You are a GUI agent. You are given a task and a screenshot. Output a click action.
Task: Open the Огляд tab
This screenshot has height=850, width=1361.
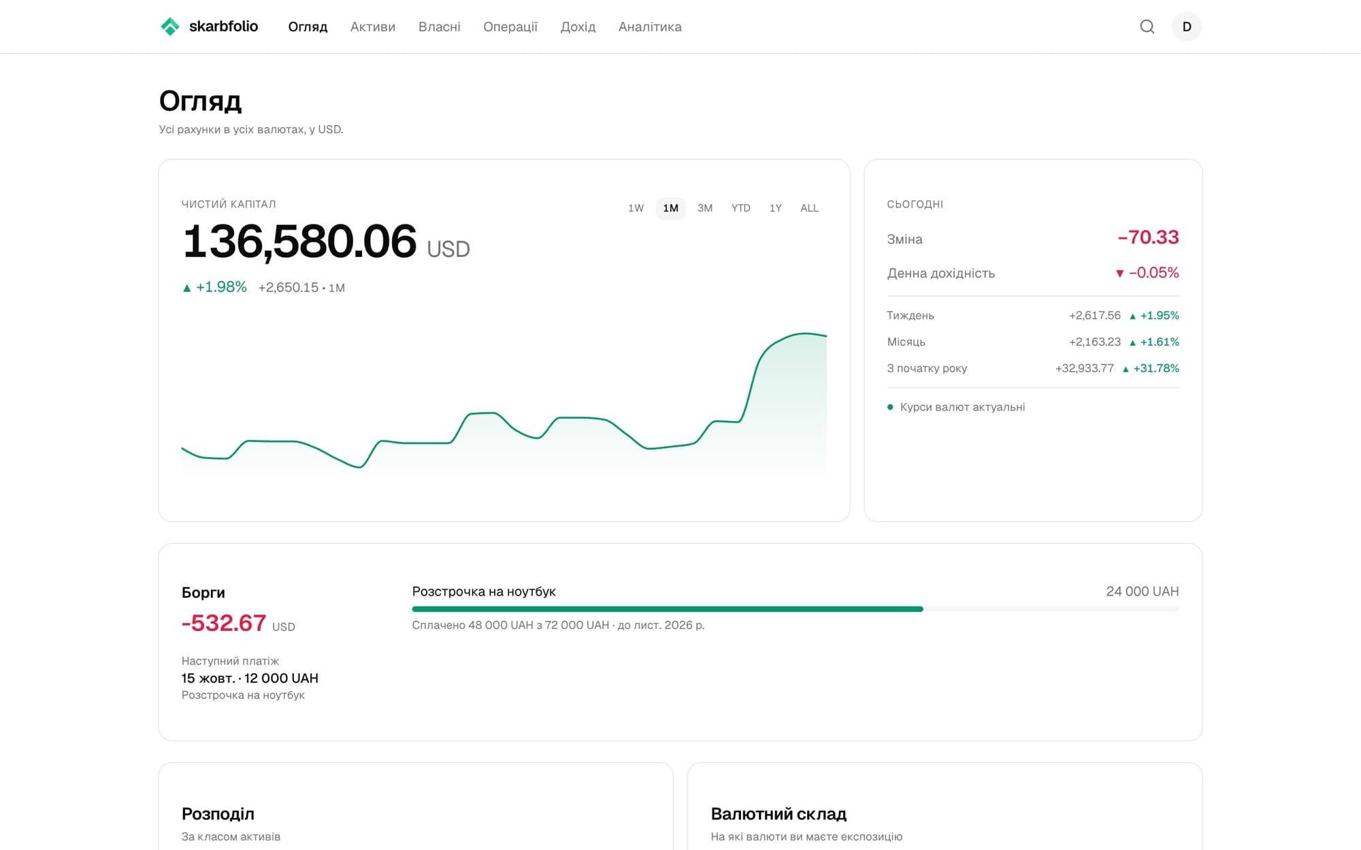[308, 27]
